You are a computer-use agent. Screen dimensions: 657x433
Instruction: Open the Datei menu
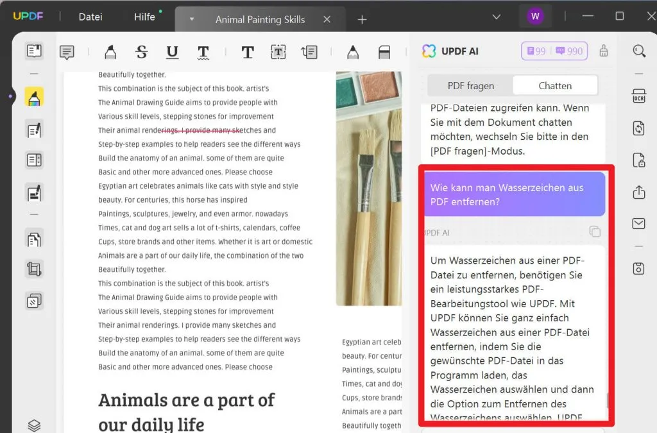[x=90, y=17]
